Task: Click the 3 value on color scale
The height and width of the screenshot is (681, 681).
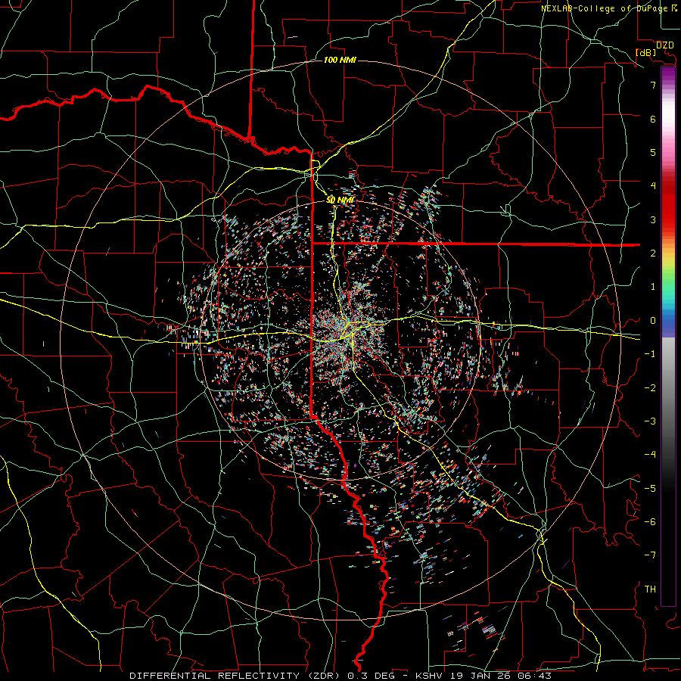Action: point(653,219)
